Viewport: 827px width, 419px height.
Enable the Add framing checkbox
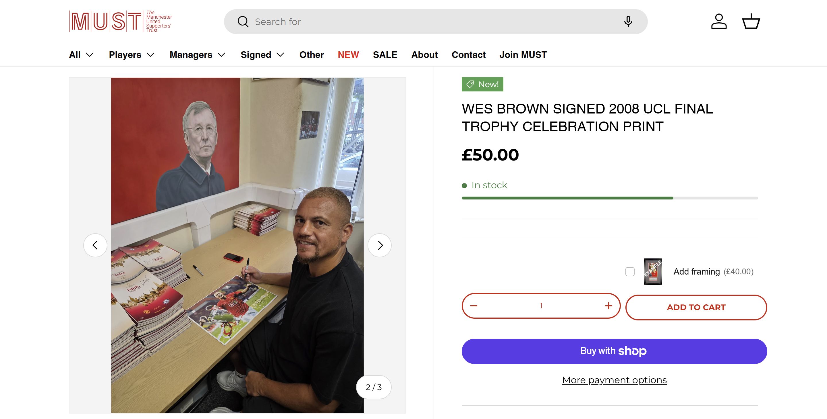pos(630,272)
